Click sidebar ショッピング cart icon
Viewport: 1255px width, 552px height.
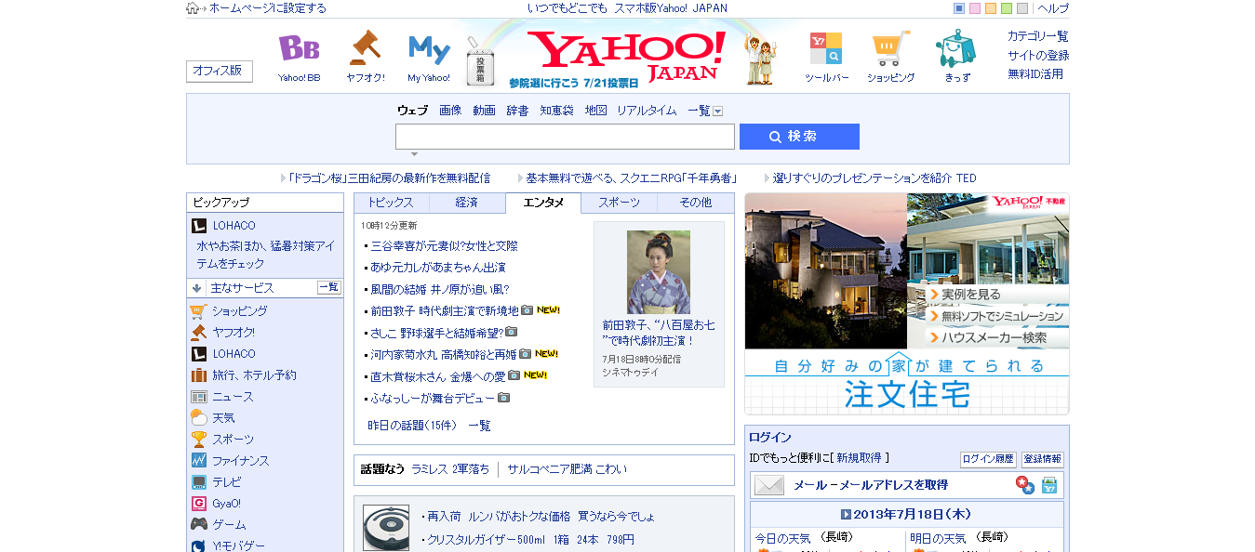[x=198, y=311]
